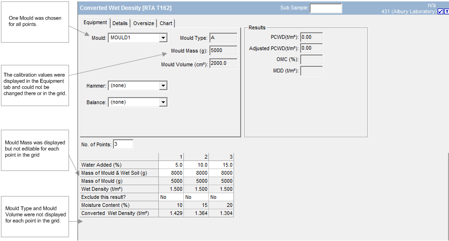449x241 pixels.
Task: Toggle 'Exclude this result?' for point 3
Action: tap(221, 197)
